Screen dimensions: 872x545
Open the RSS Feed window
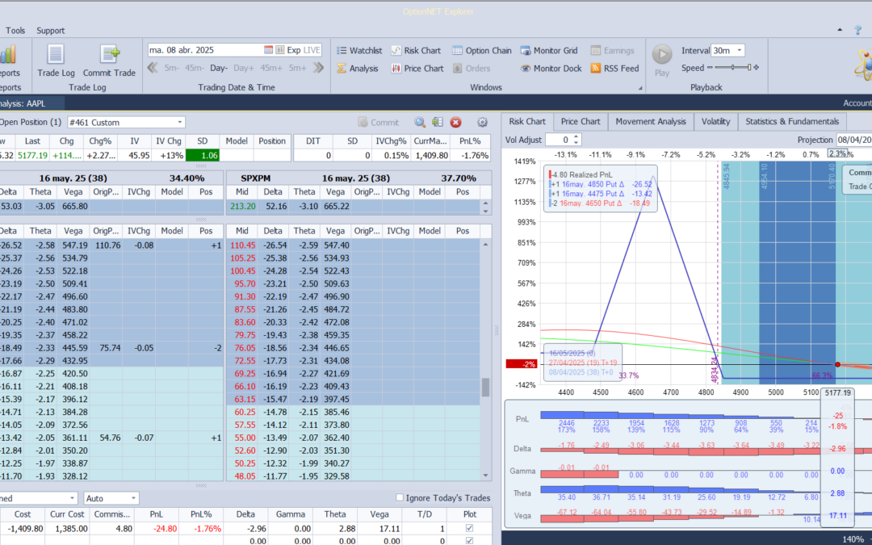(x=614, y=69)
